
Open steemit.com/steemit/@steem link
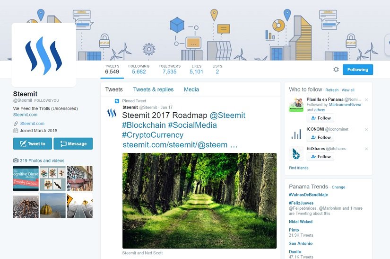(x=180, y=145)
